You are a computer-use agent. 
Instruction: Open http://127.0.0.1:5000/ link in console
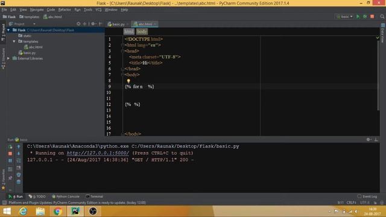[98, 153]
